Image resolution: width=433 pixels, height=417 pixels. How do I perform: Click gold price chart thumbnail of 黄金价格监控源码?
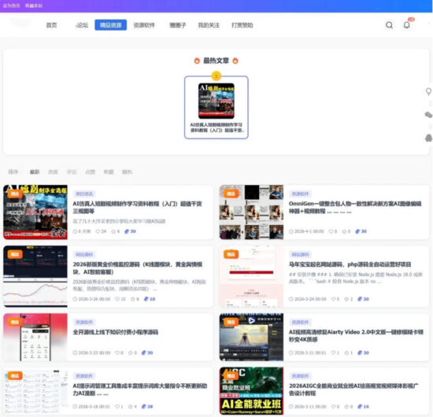tap(35, 276)
